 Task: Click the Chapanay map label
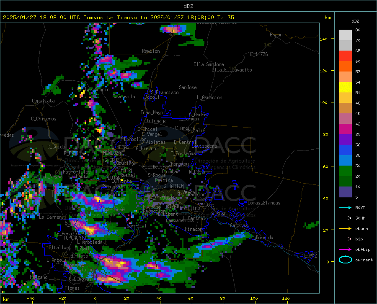coord(178,164)
